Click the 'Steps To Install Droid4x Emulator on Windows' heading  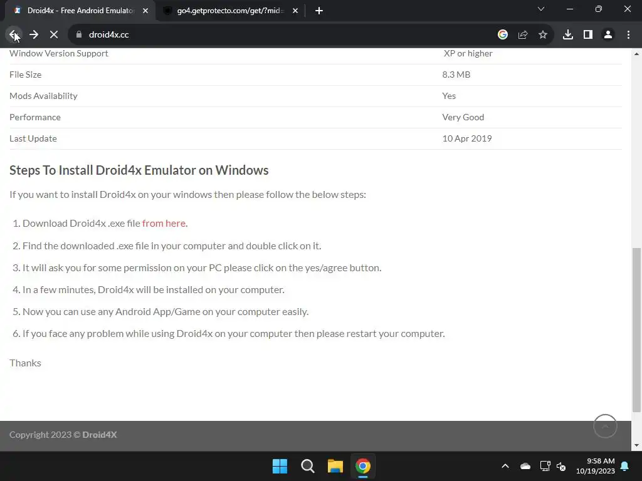click(x=139, y=170)
